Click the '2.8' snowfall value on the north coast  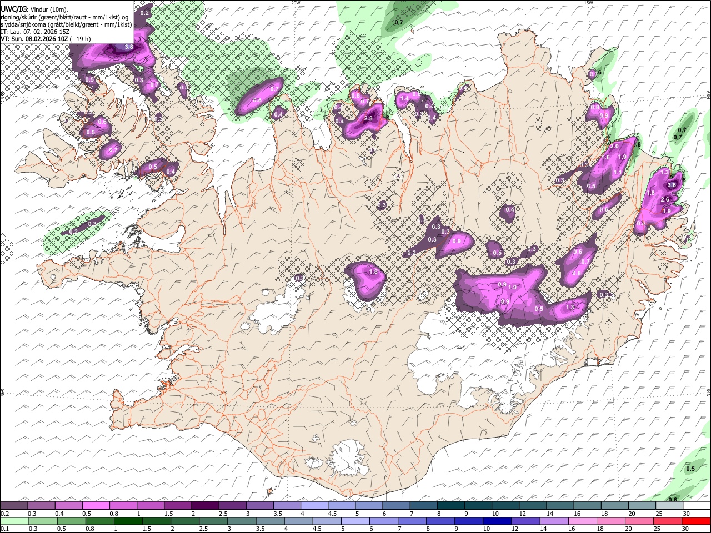(368, 119)
